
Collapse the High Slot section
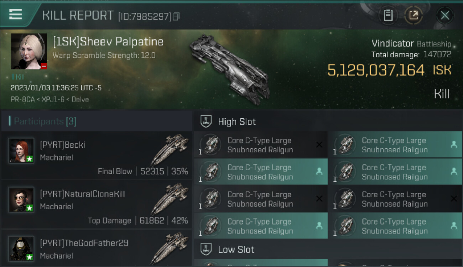tap(237, 122)
